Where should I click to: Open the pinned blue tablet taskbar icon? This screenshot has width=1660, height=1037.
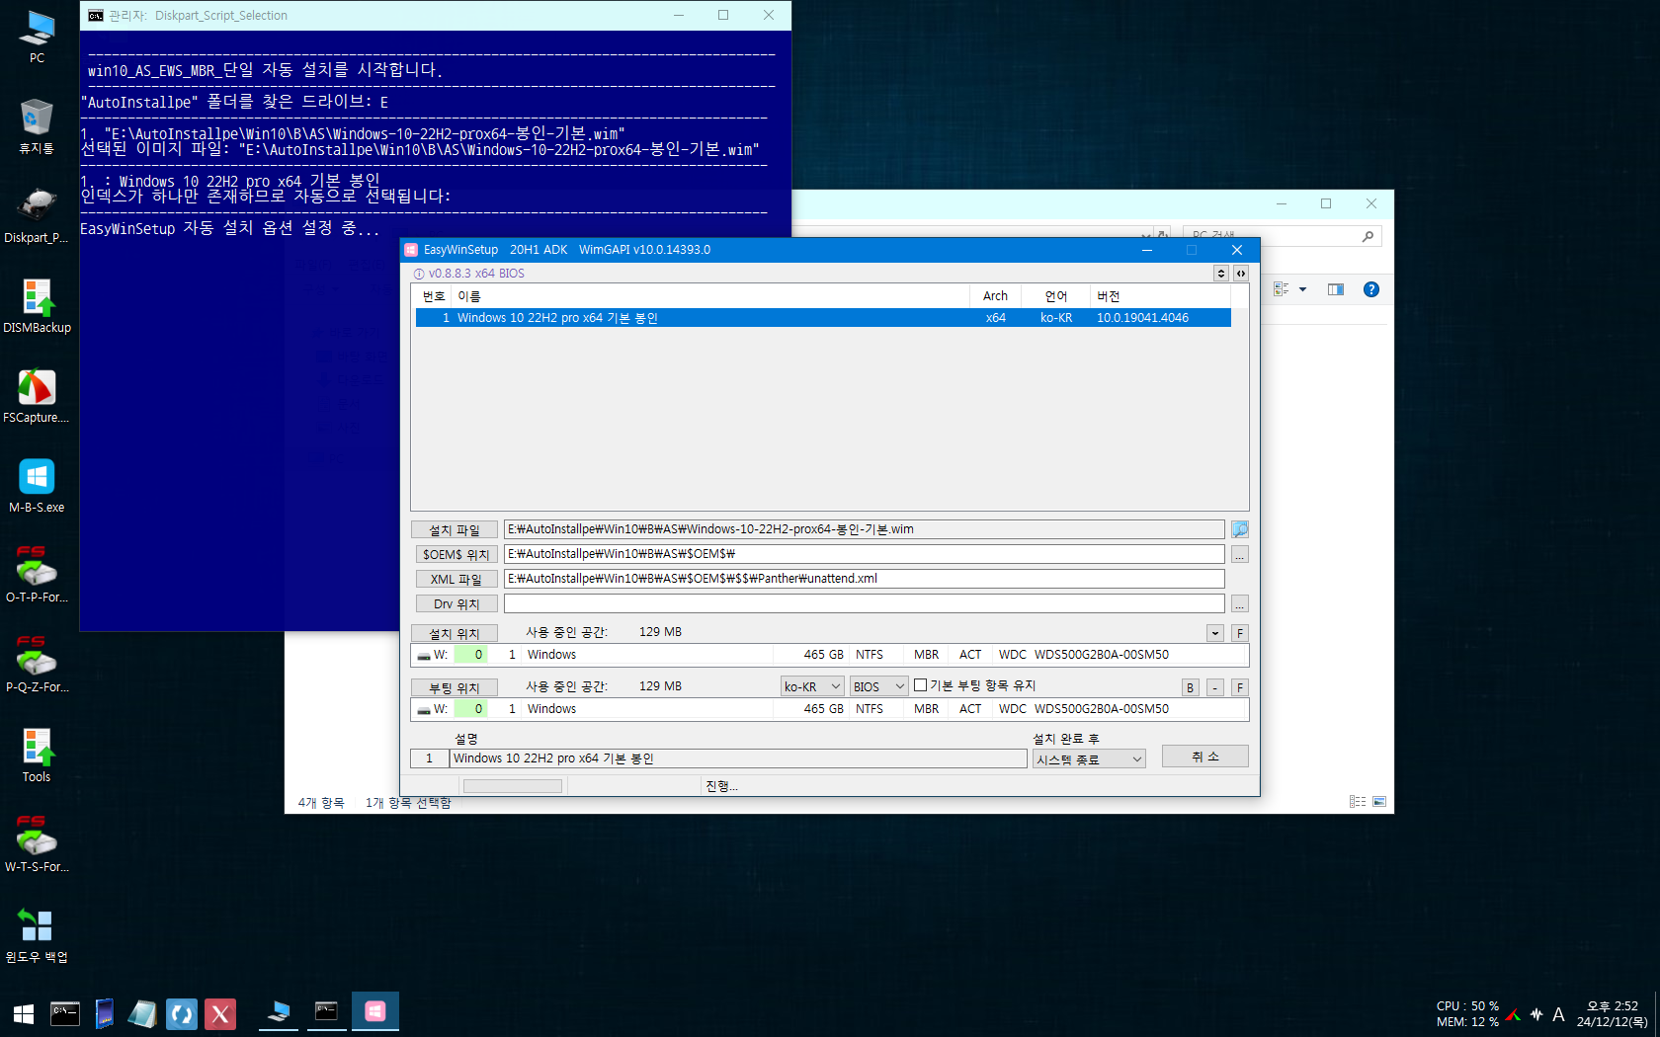104,1013
